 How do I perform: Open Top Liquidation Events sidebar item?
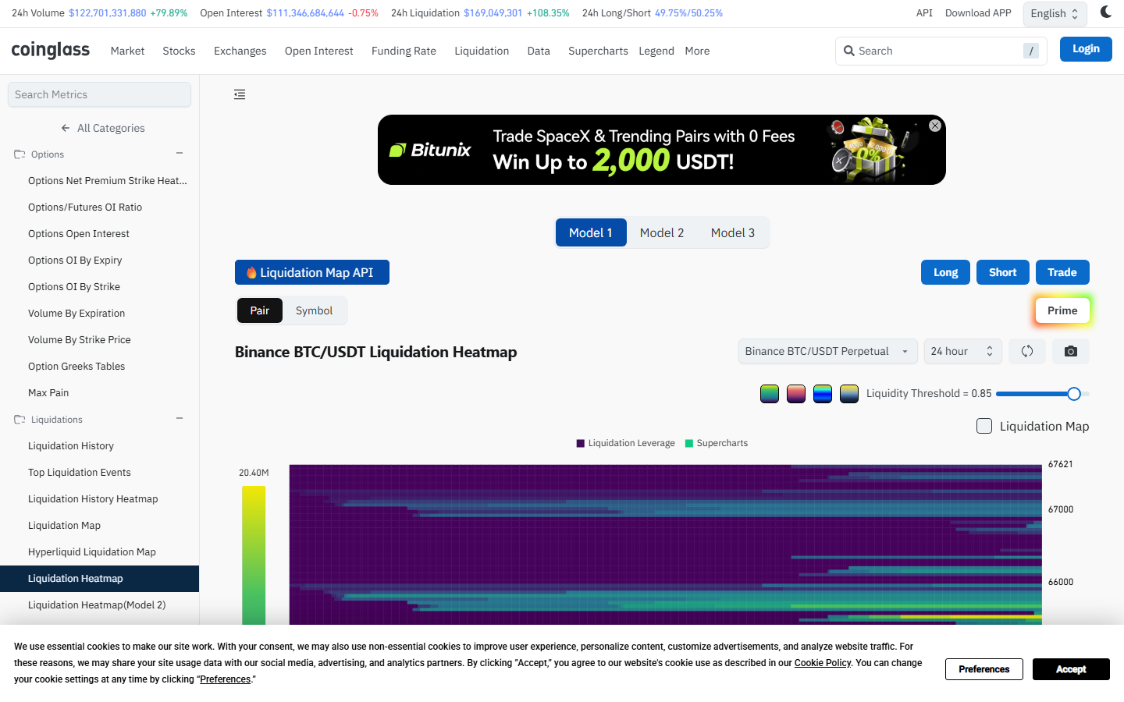point(80,473)
